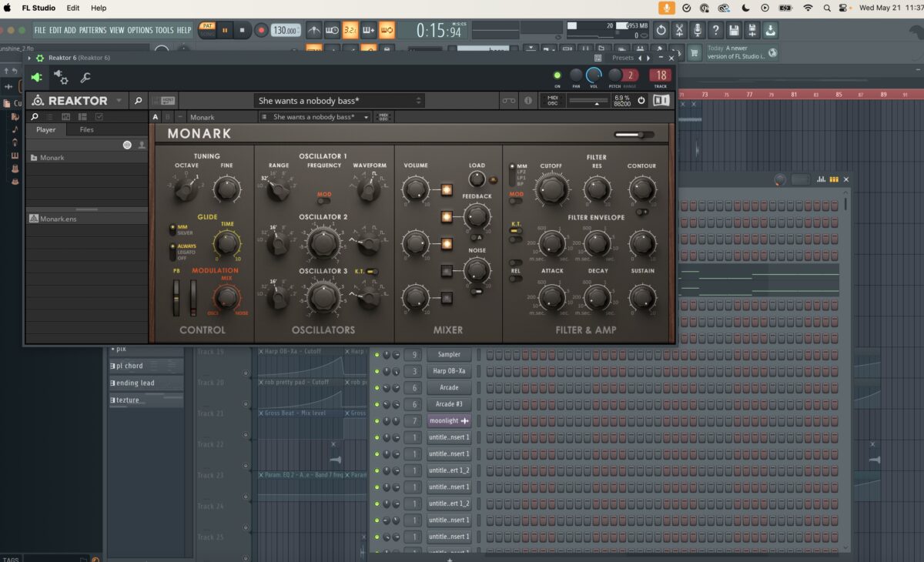Toggle the 3.2.1 countdown before recording icon

coord(350,31)
